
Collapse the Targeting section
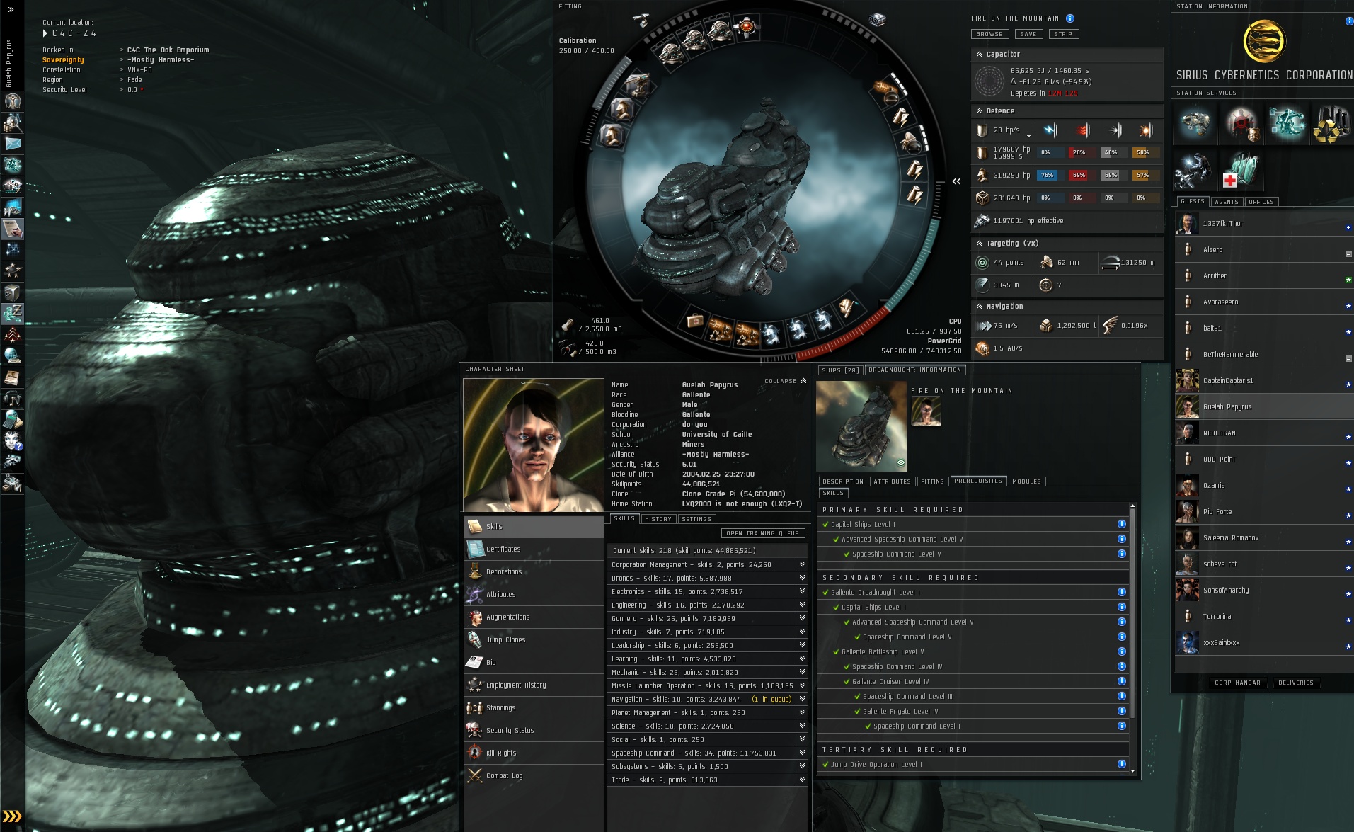click(x=979, y=244)
